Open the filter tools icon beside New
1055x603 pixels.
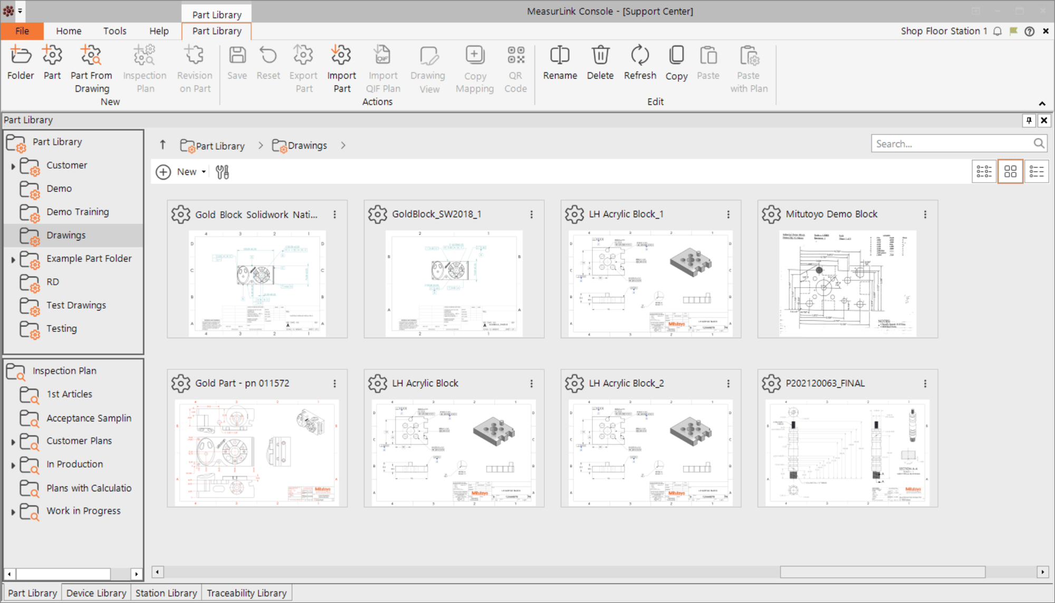point(222,172)
